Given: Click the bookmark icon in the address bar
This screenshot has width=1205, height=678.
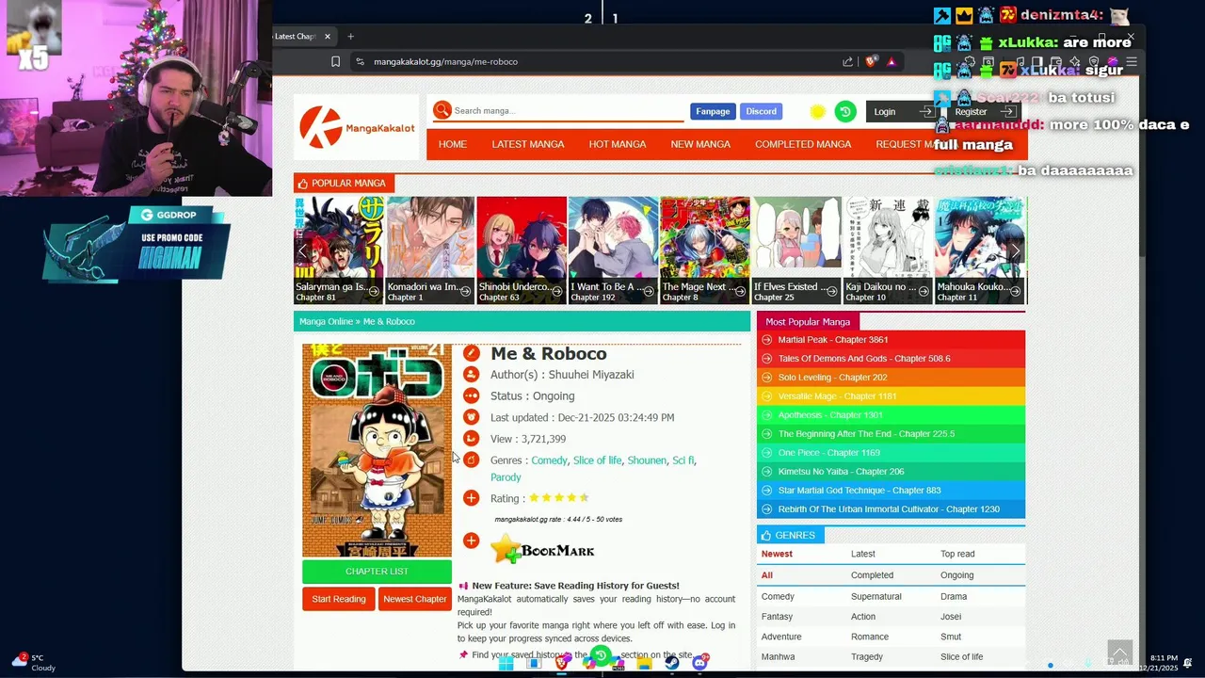Looking at the screenshot, I should [335, 61].
